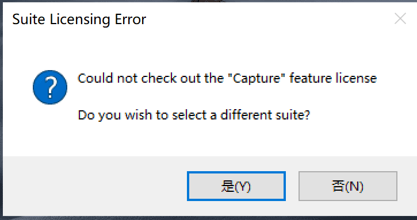The height and width of the screenshot is (220, 417).
Task: Click the words feature license in the message
Action: 333,78
